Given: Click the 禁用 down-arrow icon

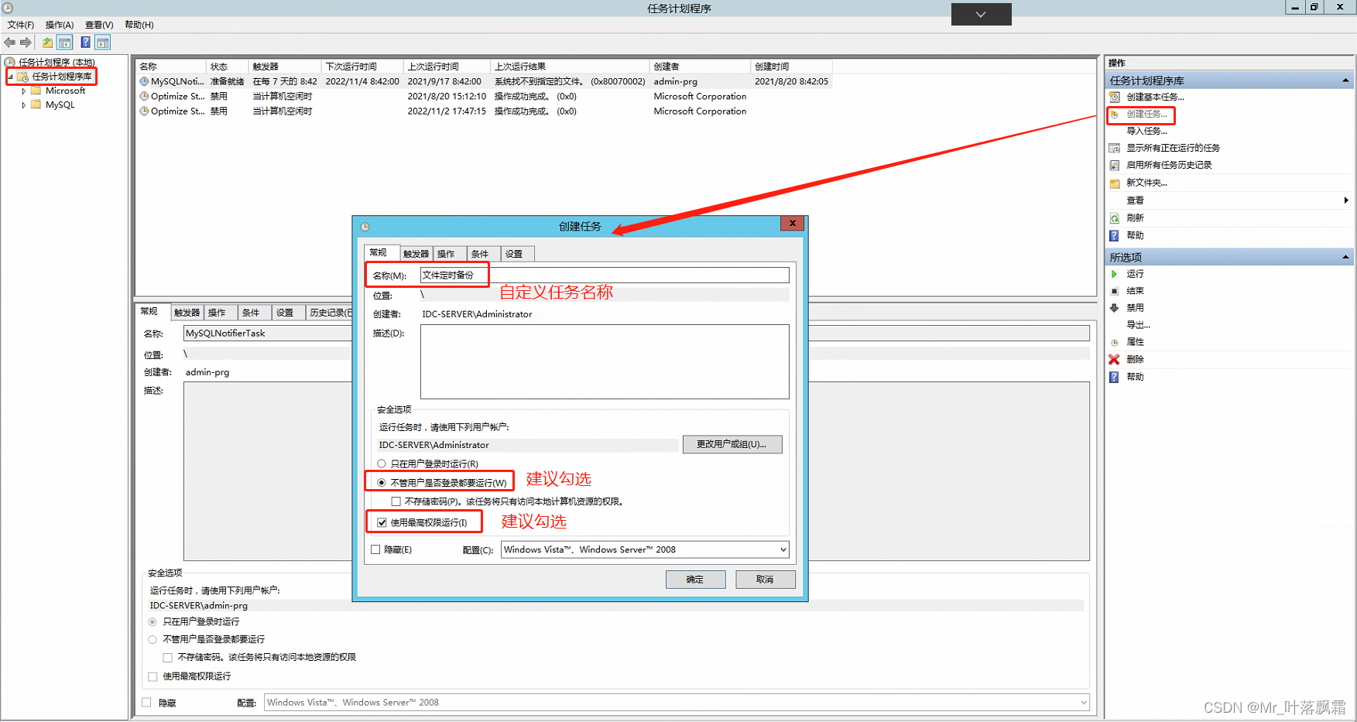Looking at the screenshot, I should pos(1115,308).
